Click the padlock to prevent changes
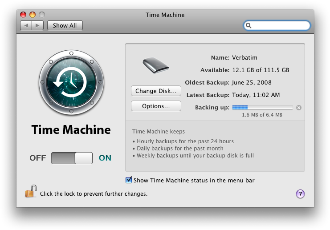This screenshot has width=330, height=230. click(x=31, y=191)
